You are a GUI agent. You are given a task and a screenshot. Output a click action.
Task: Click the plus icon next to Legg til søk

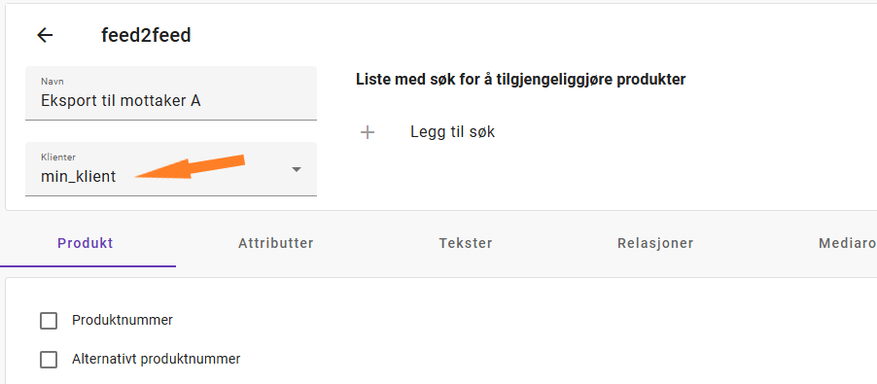[x=368, y=132]
